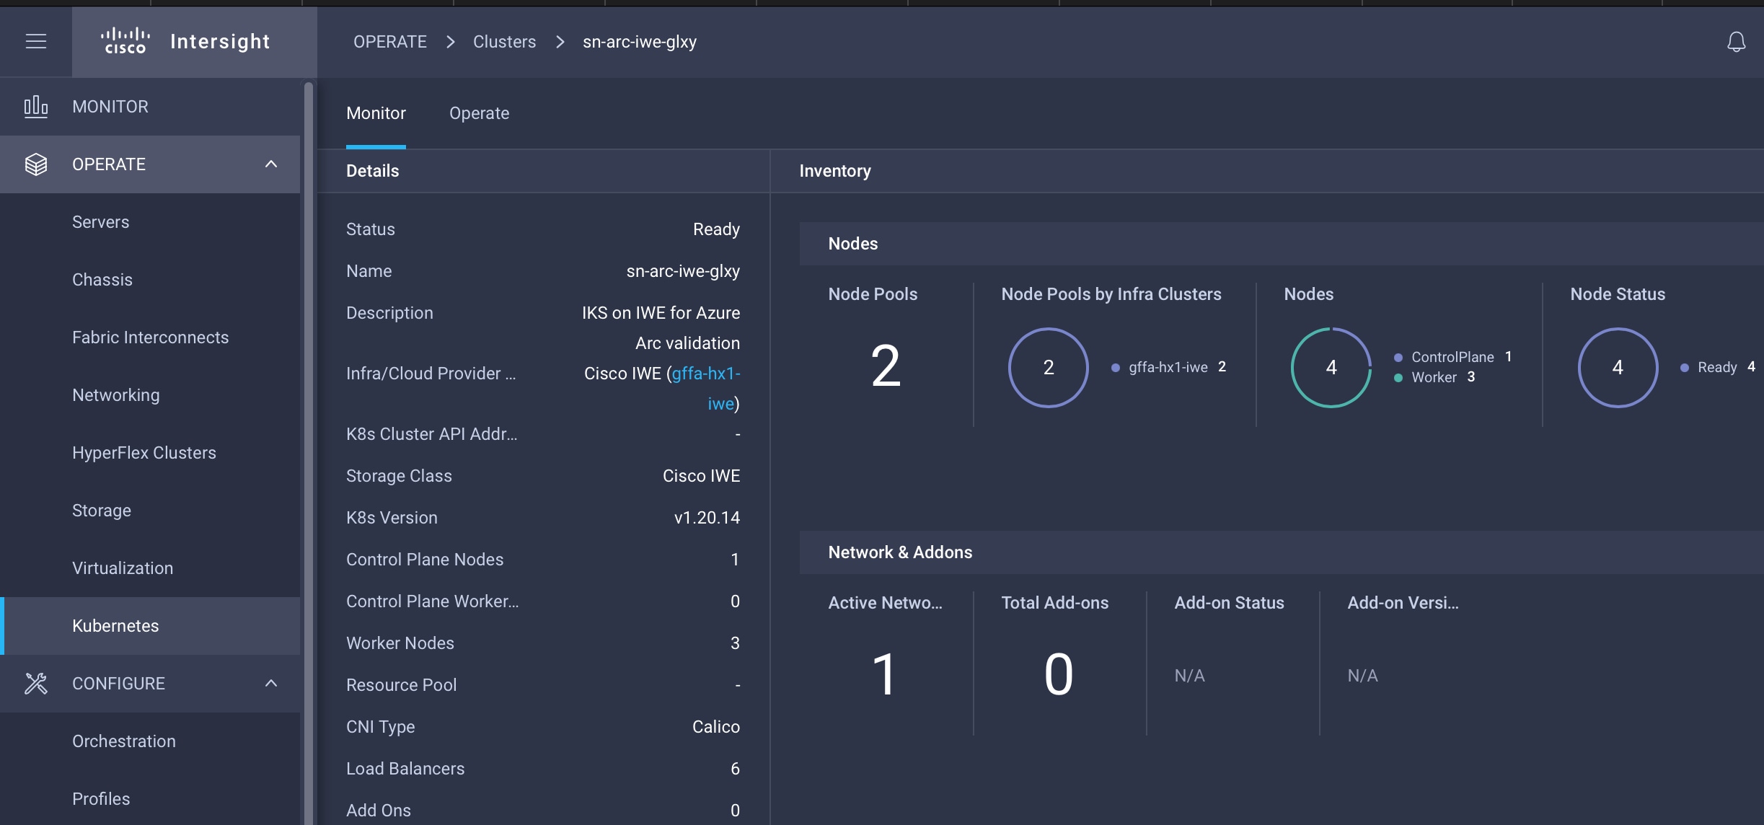
Task: Click the MONITOR bar chart icon
Action: click(x=36, y=106)
